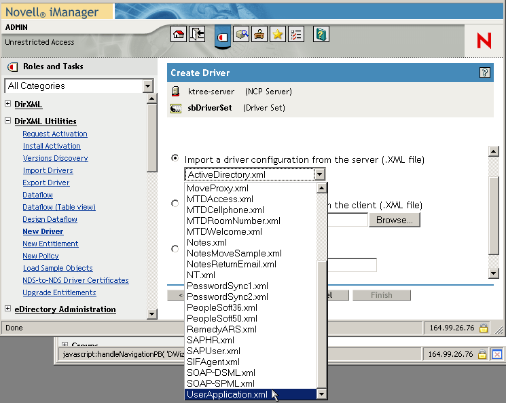Choose MoveProxy.xml from the list

coord(251,189)
